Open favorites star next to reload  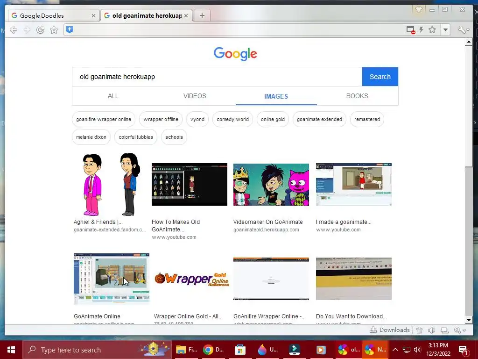point(54,29)
